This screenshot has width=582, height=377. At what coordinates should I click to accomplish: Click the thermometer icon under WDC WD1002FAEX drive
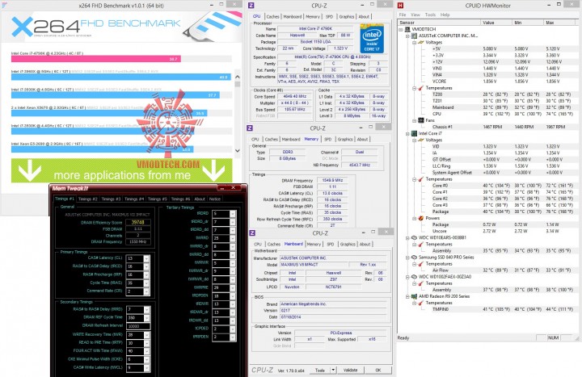[421, 283]
